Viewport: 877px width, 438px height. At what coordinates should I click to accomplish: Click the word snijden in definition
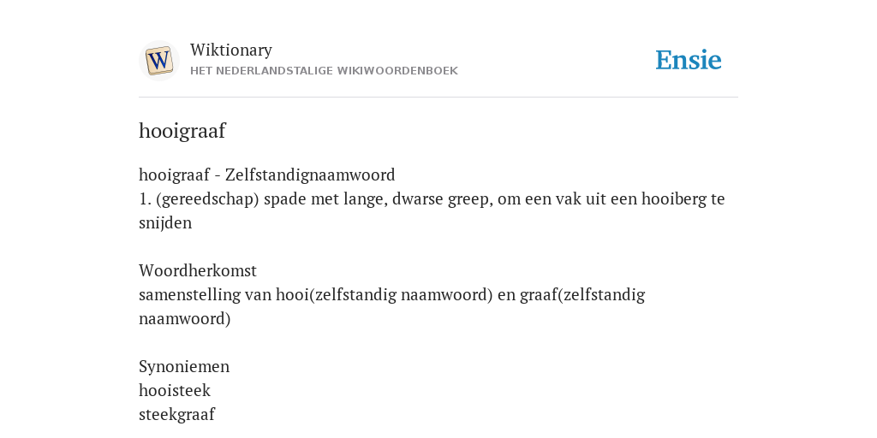tap(165, 223)
